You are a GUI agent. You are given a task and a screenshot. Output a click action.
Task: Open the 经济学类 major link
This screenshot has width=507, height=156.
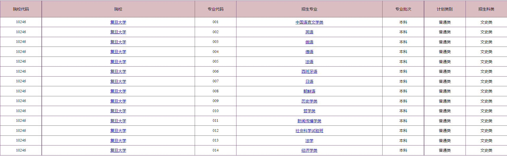[309, 150]
